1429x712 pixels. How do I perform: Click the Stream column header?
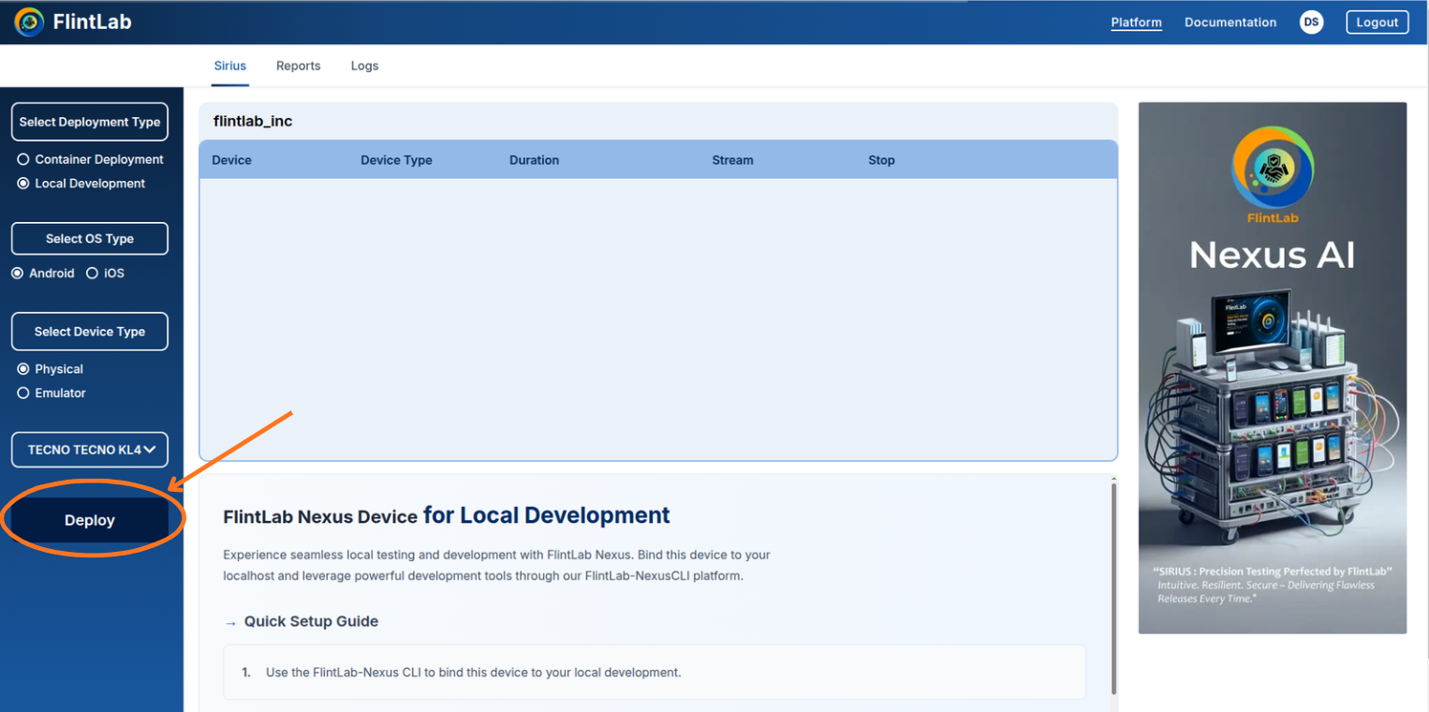732,160
